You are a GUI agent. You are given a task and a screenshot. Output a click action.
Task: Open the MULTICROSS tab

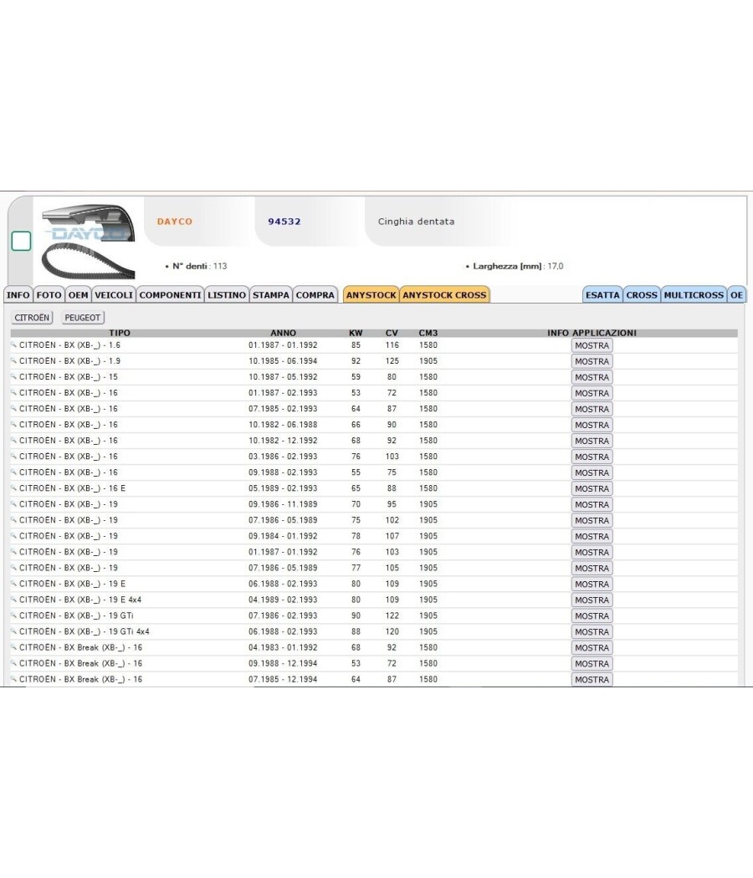(694, 295)
